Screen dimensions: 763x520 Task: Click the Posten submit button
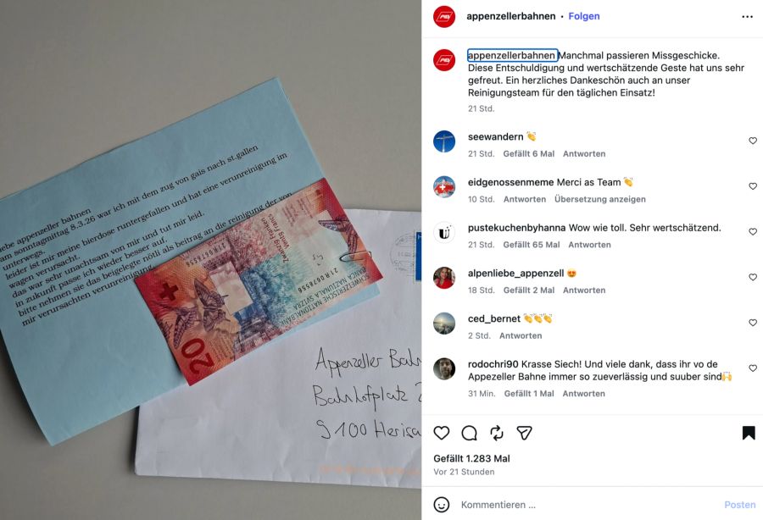[x=739, y=505]
